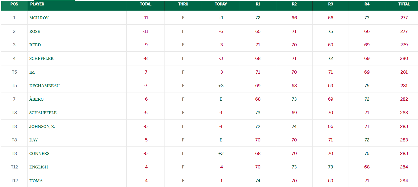Click the ROSE player name
This screenshot has width=418, height=187.
point(35,31)
